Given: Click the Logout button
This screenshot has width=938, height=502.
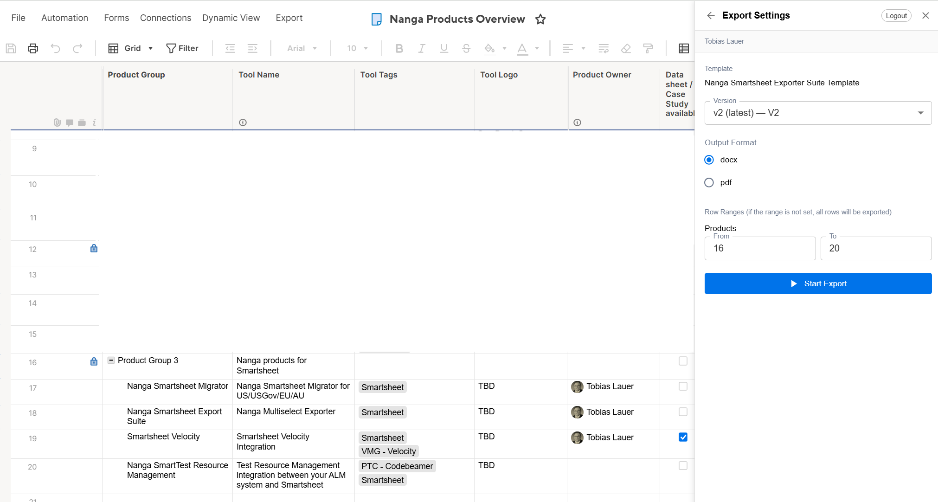Looking at the screenshot, I should tap(896, 15).
